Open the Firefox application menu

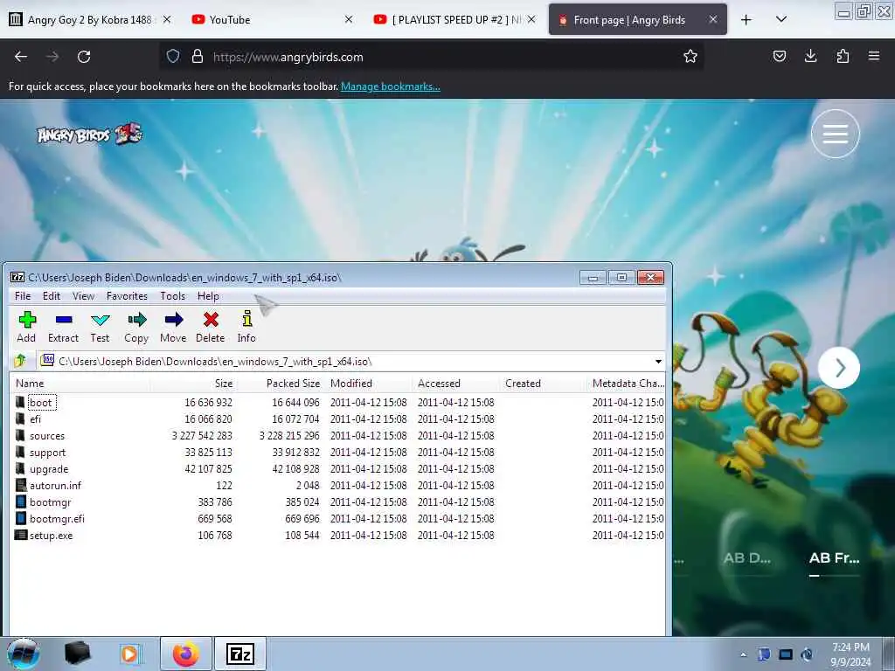point(874,57)
